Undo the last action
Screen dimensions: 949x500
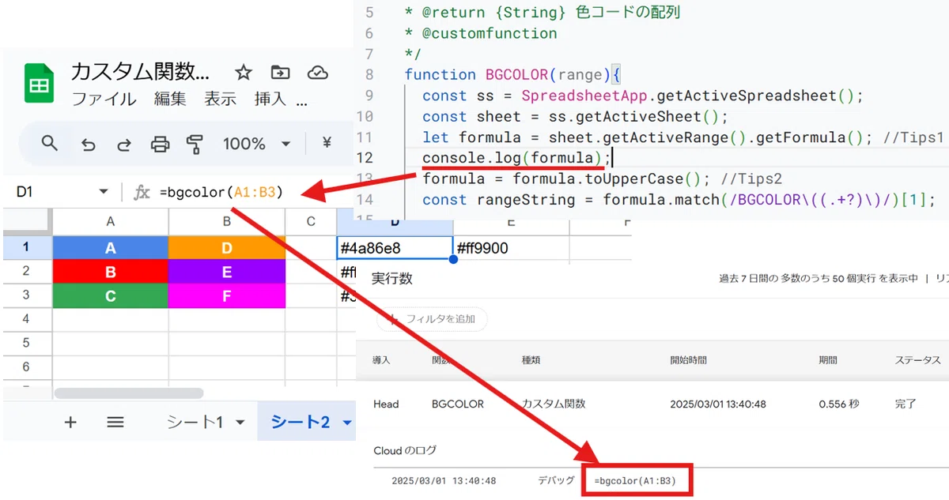tap(89, 144)
